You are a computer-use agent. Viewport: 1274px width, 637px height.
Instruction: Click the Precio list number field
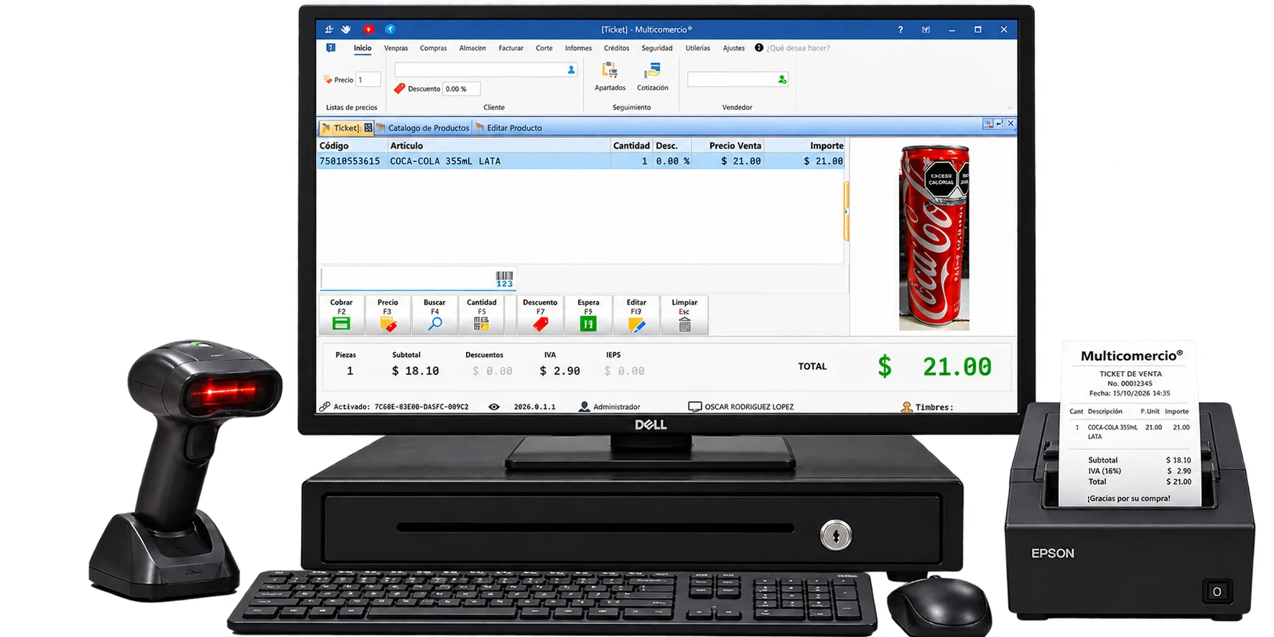tap(368, 80)
